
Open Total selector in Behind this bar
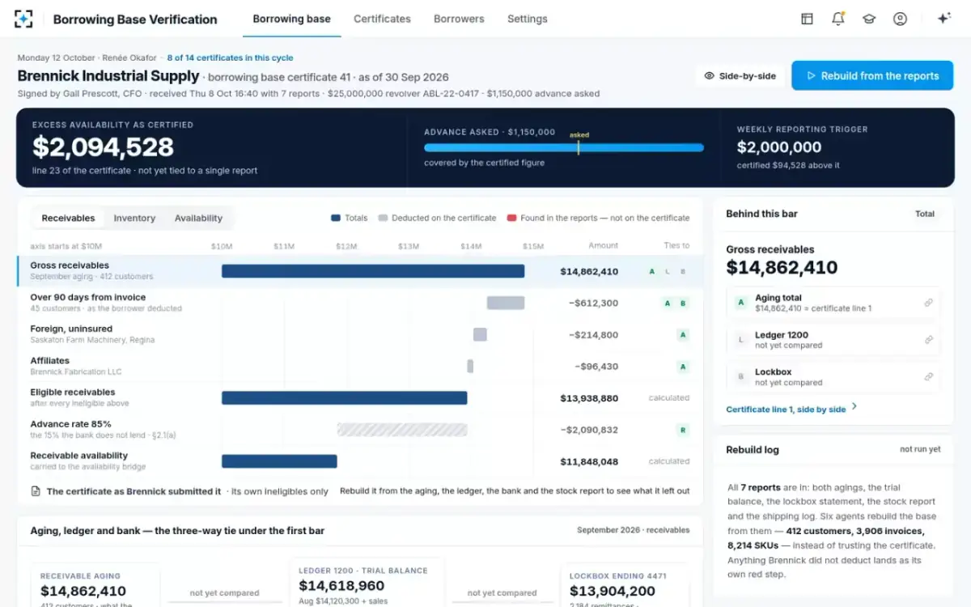tap(925, 214)
